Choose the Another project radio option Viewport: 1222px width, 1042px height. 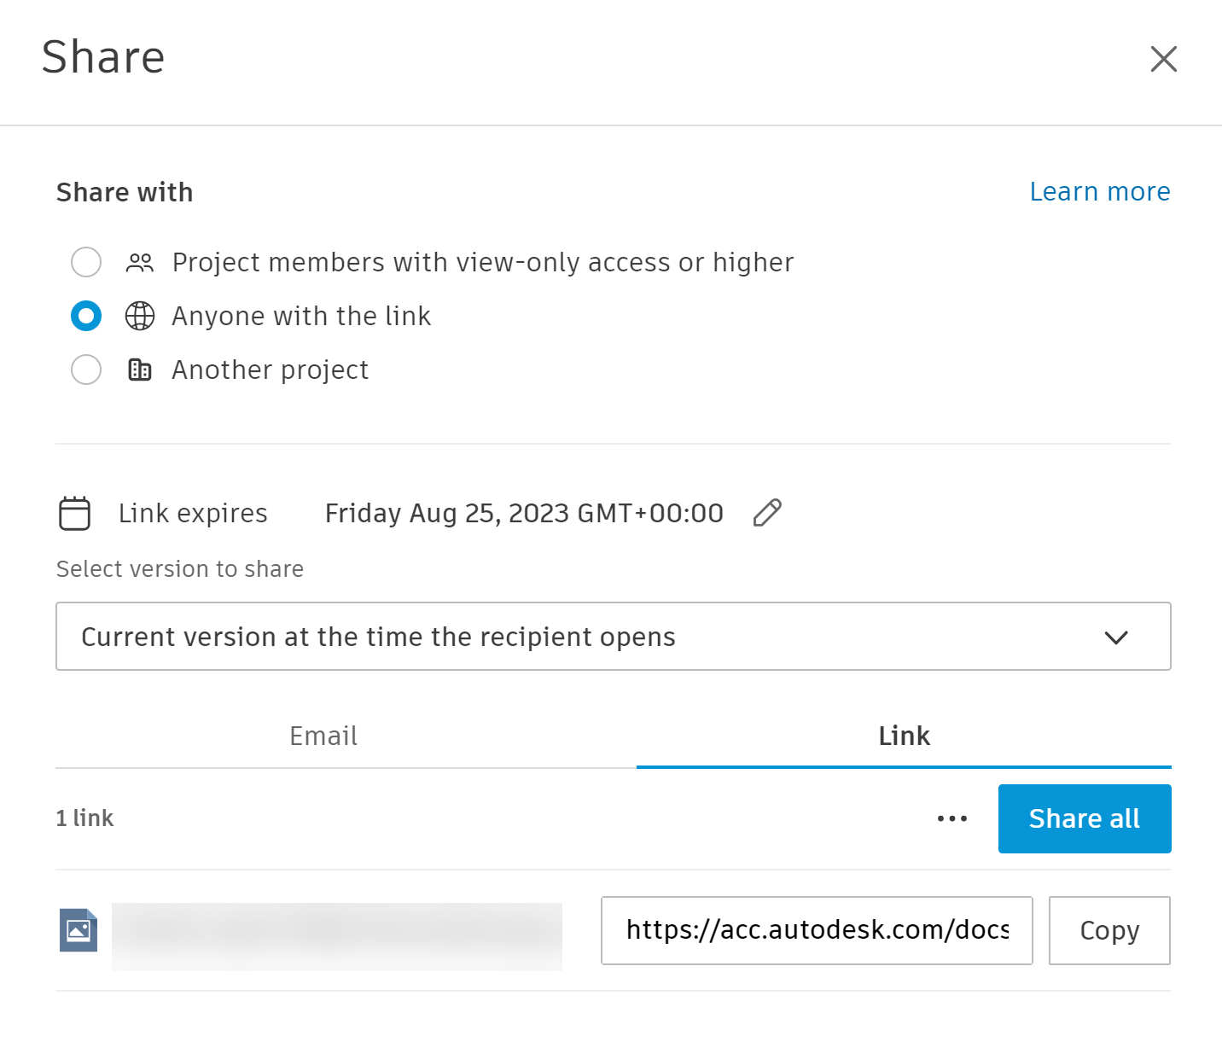tap(86, 370)
